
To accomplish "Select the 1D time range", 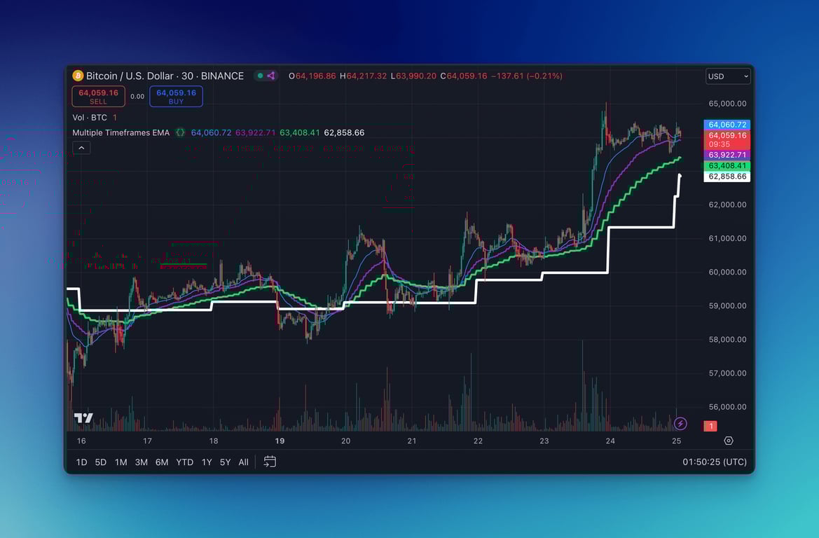I will click(x=81, y=462).
